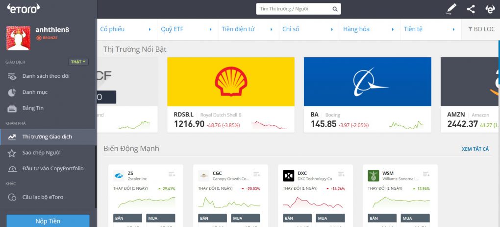Viewport: 500px width, 227px height.
Task: Expand Cổ phiếu category arrow
Action: (x=150, y=29)
